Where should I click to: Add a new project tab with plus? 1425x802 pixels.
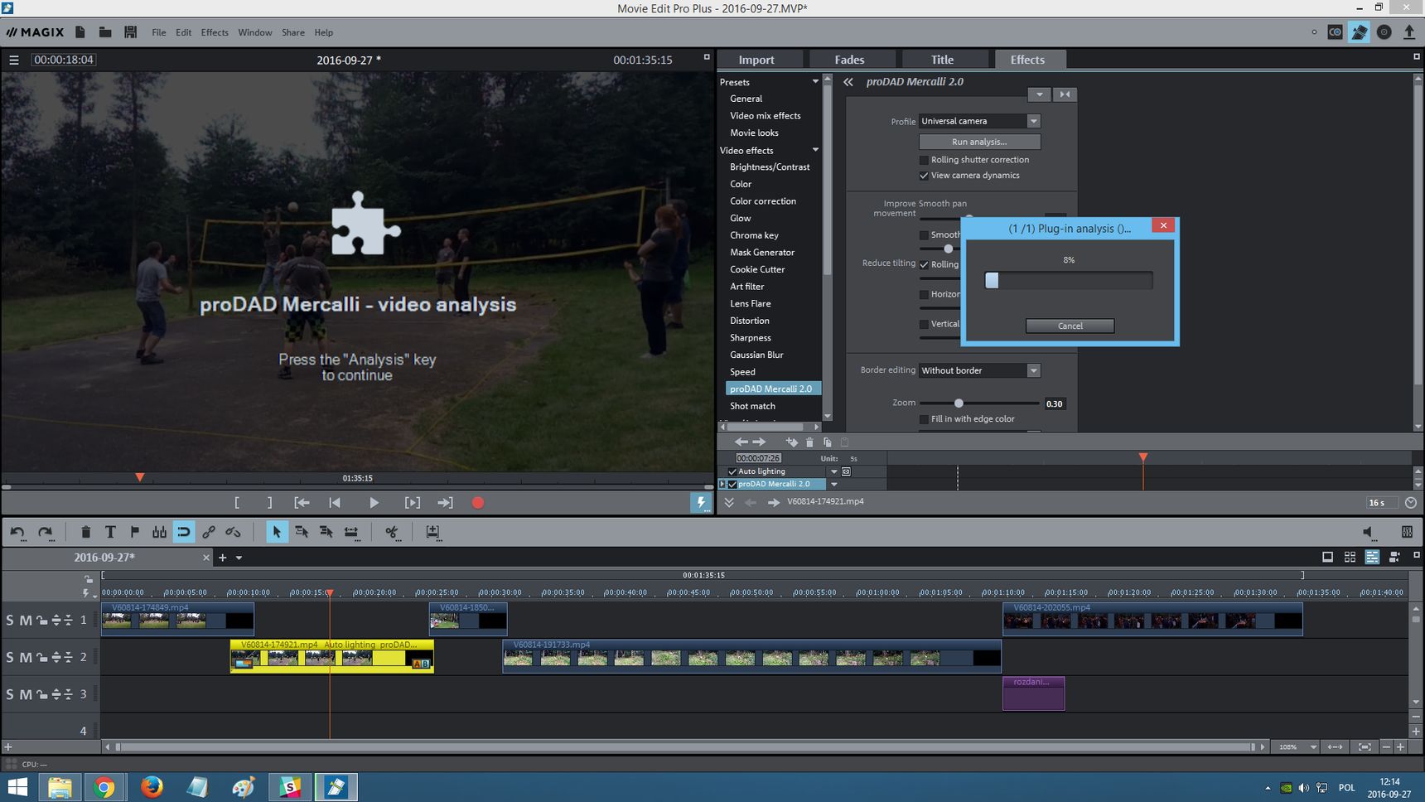pyautogui.click(x=222, y=558)
